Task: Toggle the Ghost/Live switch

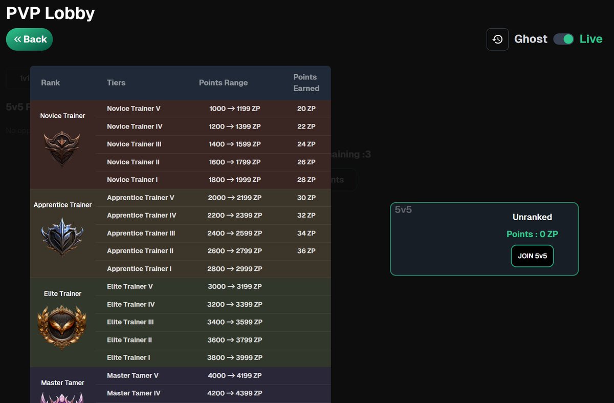Action: (564, 39)
